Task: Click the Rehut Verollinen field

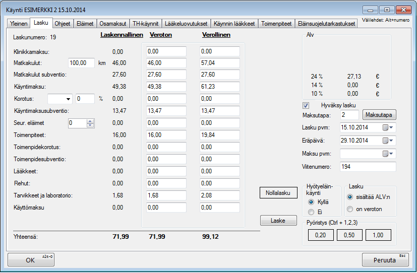Action: (x=220, y=183)
